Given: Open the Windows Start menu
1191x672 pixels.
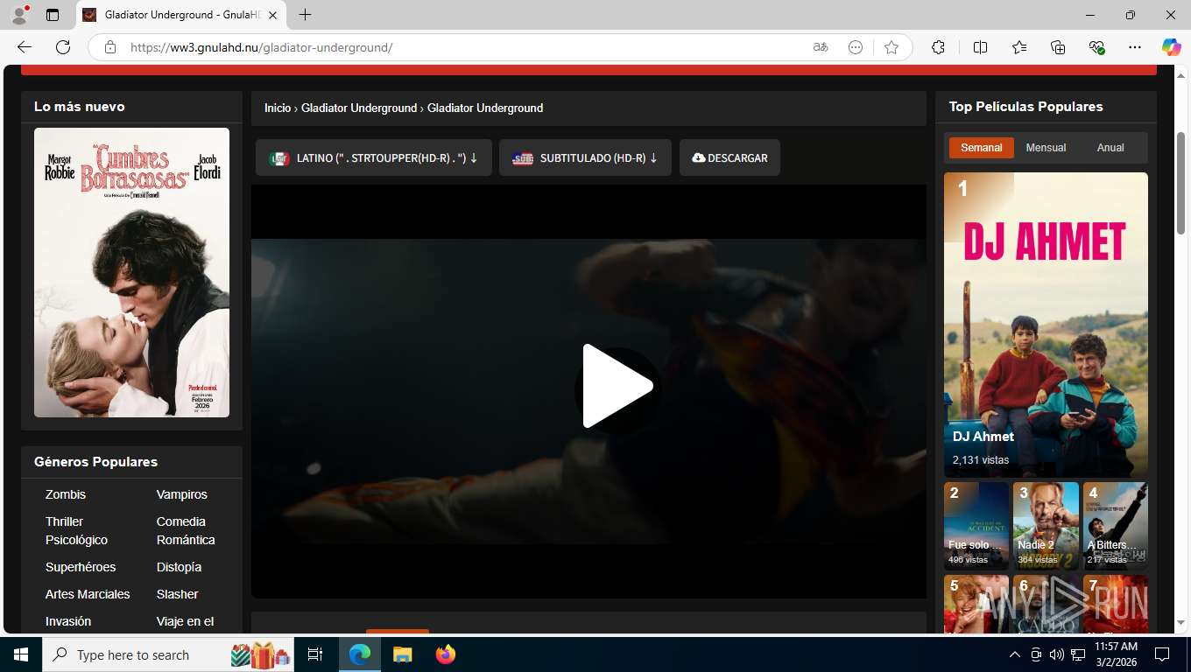Looking at the screenshot, I should tap(21, 654).
